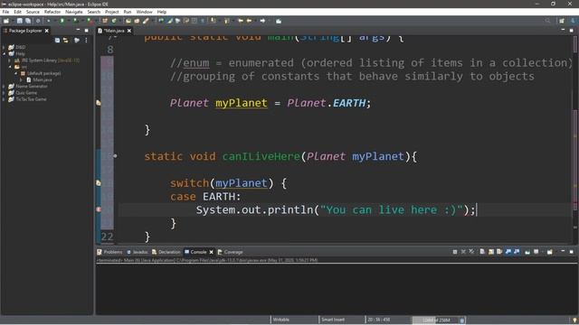Open the Source menu
This screenshot has width=579, height=325.
tap(33, 12)
